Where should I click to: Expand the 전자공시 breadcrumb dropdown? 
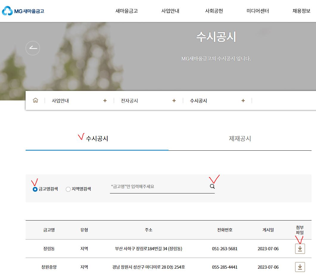(x=174, y=100)
